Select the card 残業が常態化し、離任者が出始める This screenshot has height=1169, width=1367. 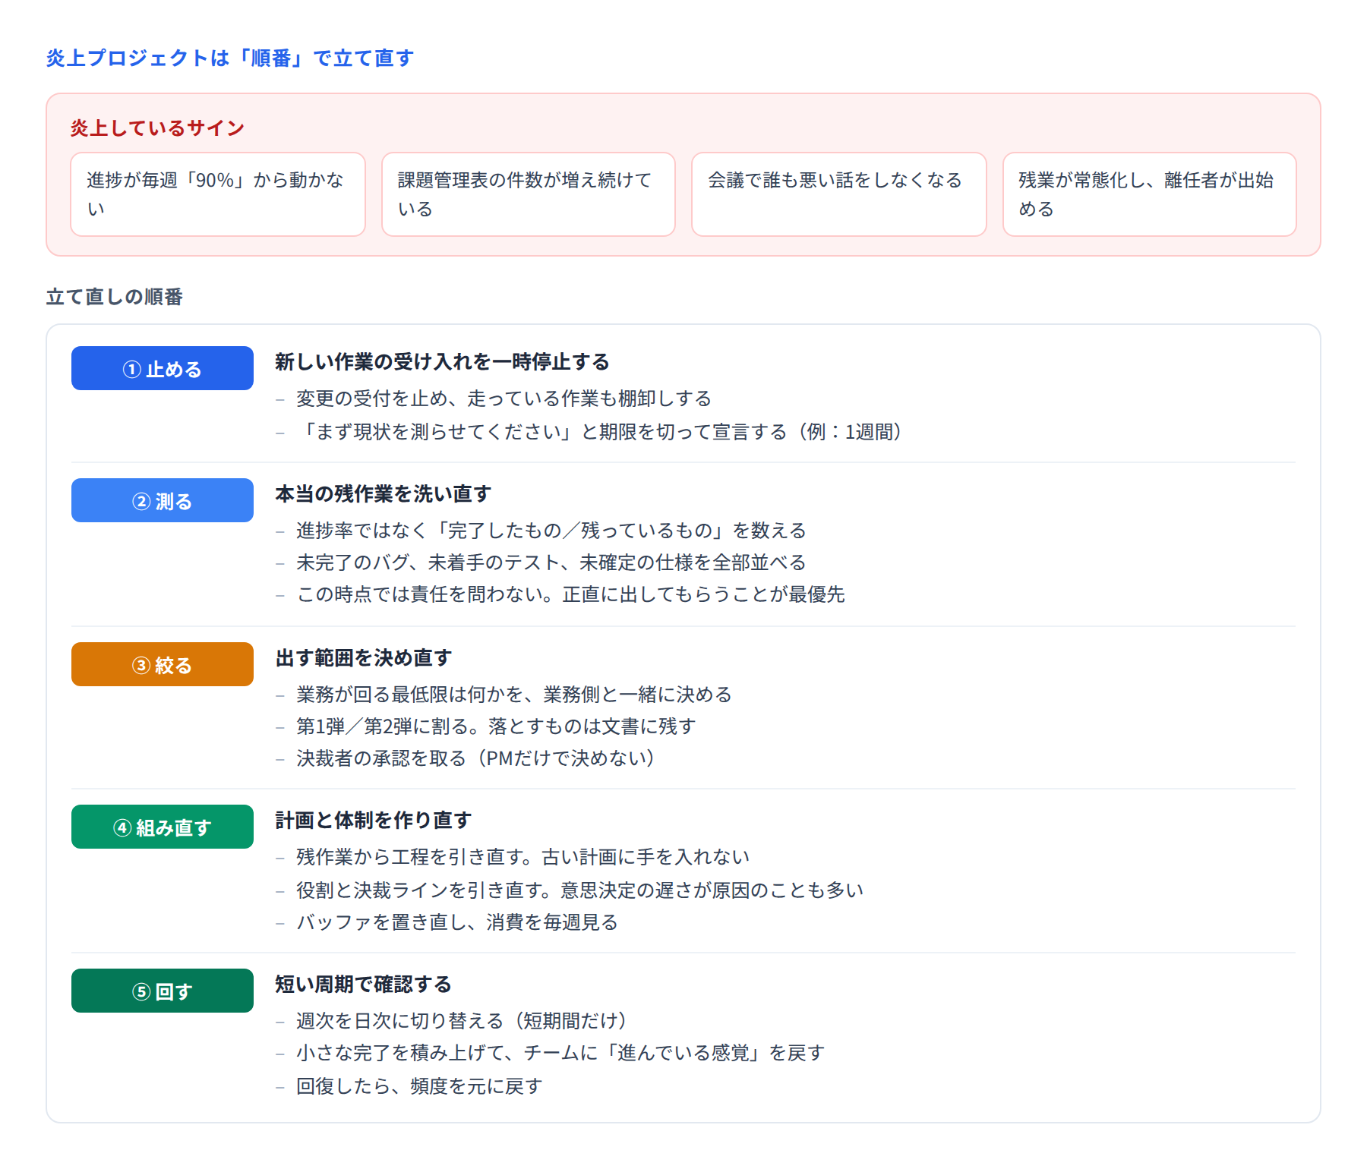coord(1150,194)
